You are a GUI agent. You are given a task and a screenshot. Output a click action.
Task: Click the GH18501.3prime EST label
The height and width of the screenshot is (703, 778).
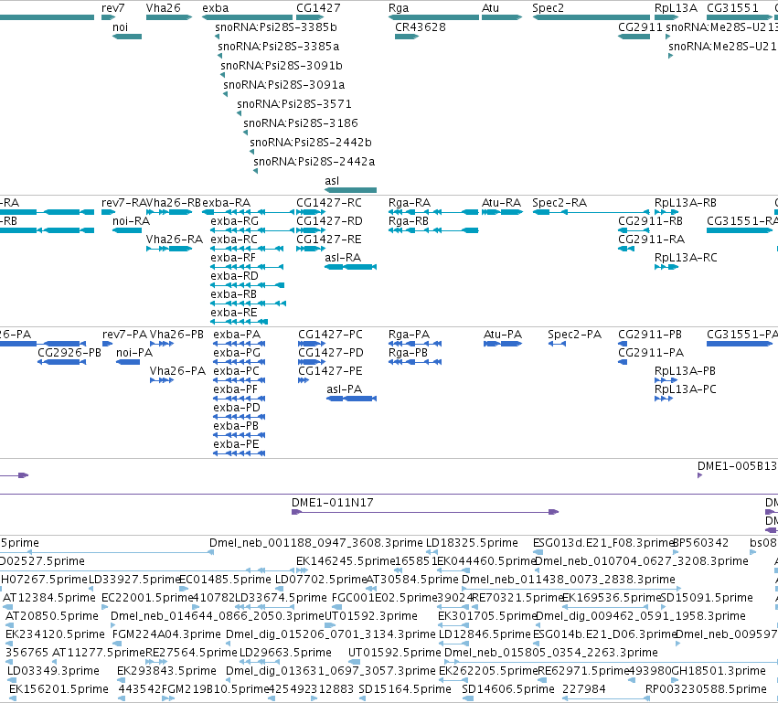click(x=718, y=671)
